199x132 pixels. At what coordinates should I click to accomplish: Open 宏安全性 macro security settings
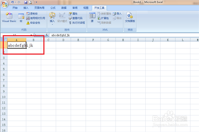click(33, 23)
